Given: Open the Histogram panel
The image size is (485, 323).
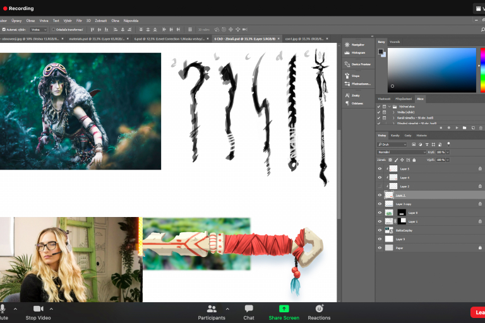Looking at the screenshot, I should point(358,54).
